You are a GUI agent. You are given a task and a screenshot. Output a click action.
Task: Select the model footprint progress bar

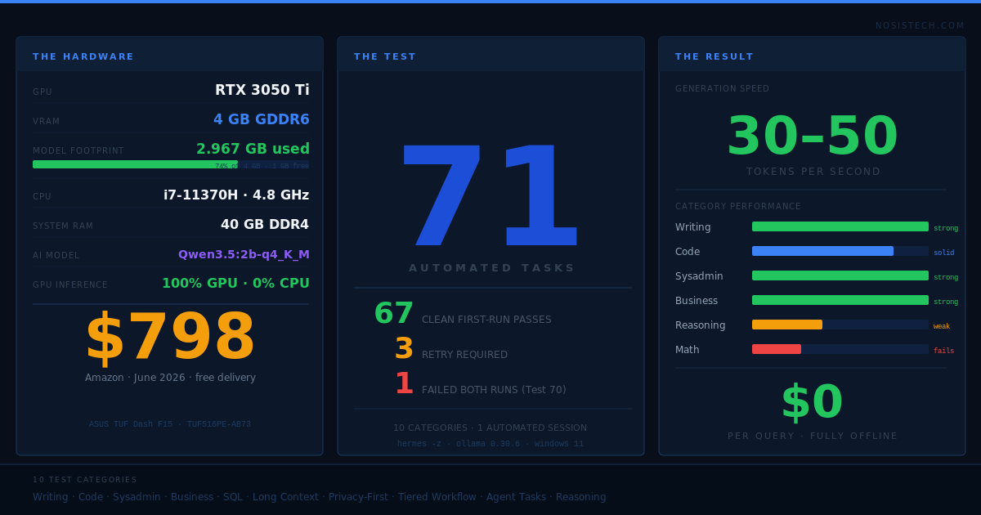pos(171,164)
